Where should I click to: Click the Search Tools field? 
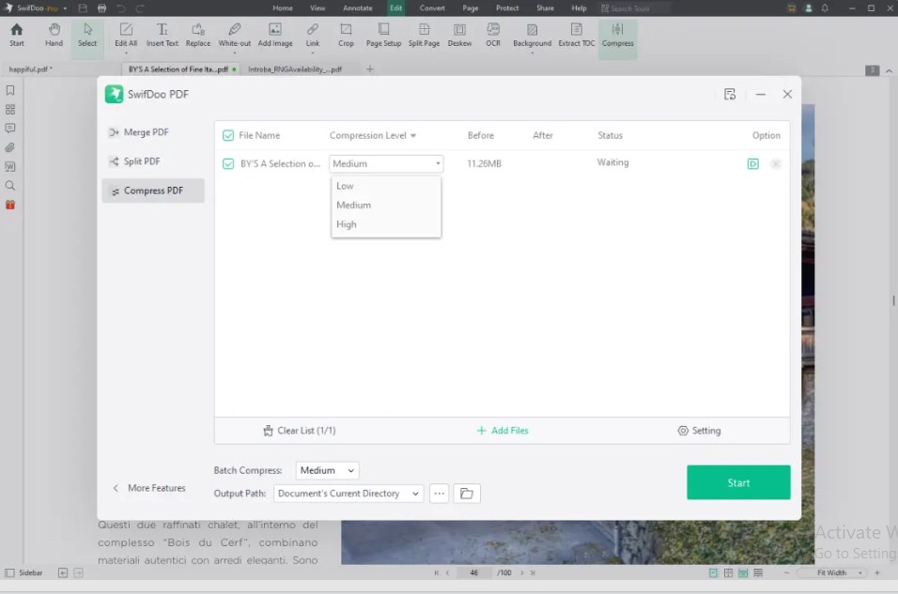click(x=633, y=8)
